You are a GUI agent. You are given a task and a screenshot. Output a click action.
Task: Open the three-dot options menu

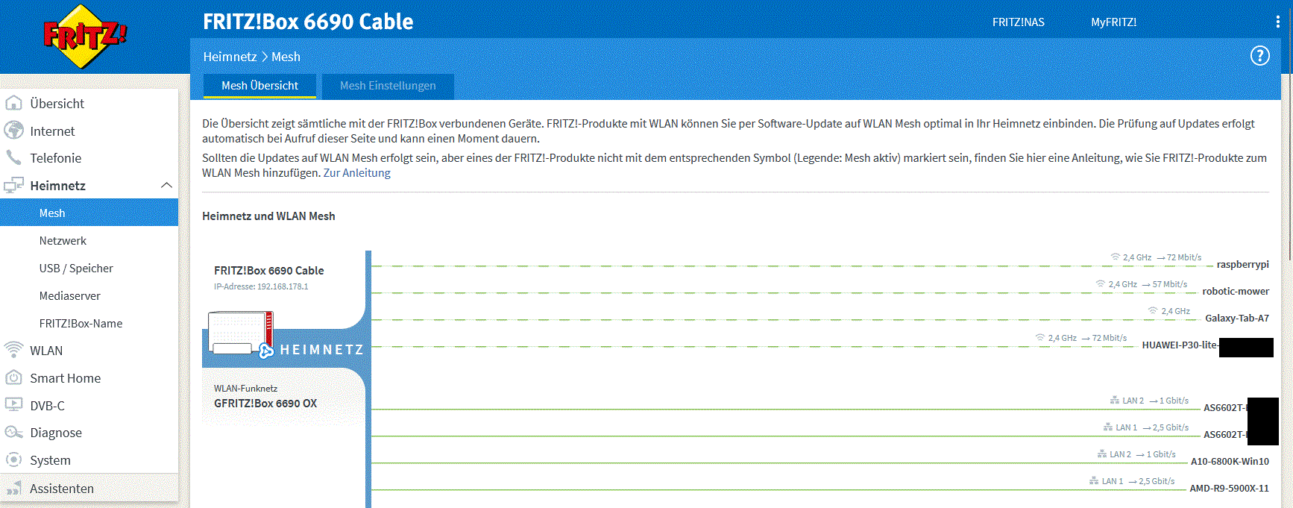point(1277,22)
